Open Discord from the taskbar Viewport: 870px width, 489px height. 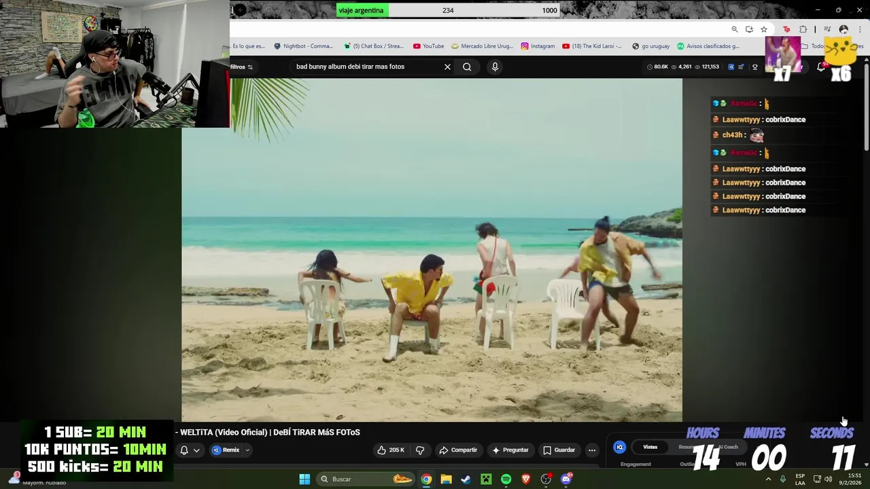tap(566, 479)
